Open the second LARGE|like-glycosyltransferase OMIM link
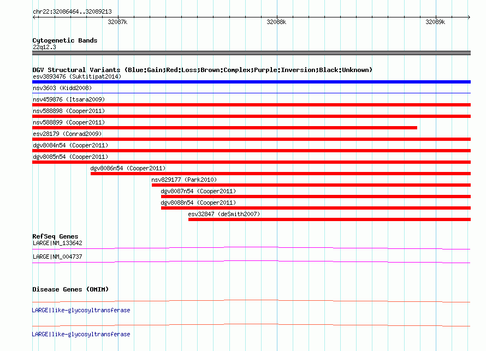486x351 pixels. [81, 334]
